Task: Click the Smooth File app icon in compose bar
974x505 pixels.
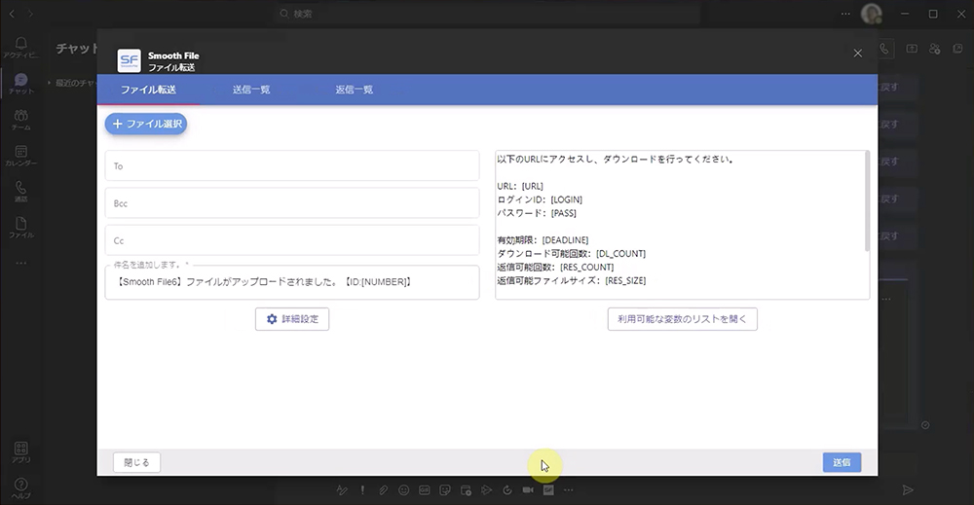Action: (x=548, y=490)
